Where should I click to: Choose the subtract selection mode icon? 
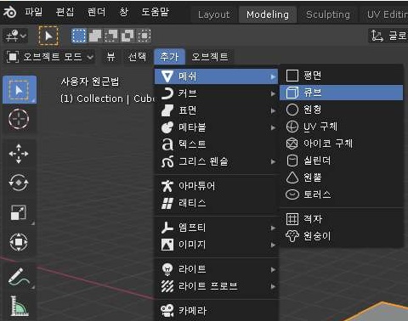pyautogui.click(x=111, y=36)
